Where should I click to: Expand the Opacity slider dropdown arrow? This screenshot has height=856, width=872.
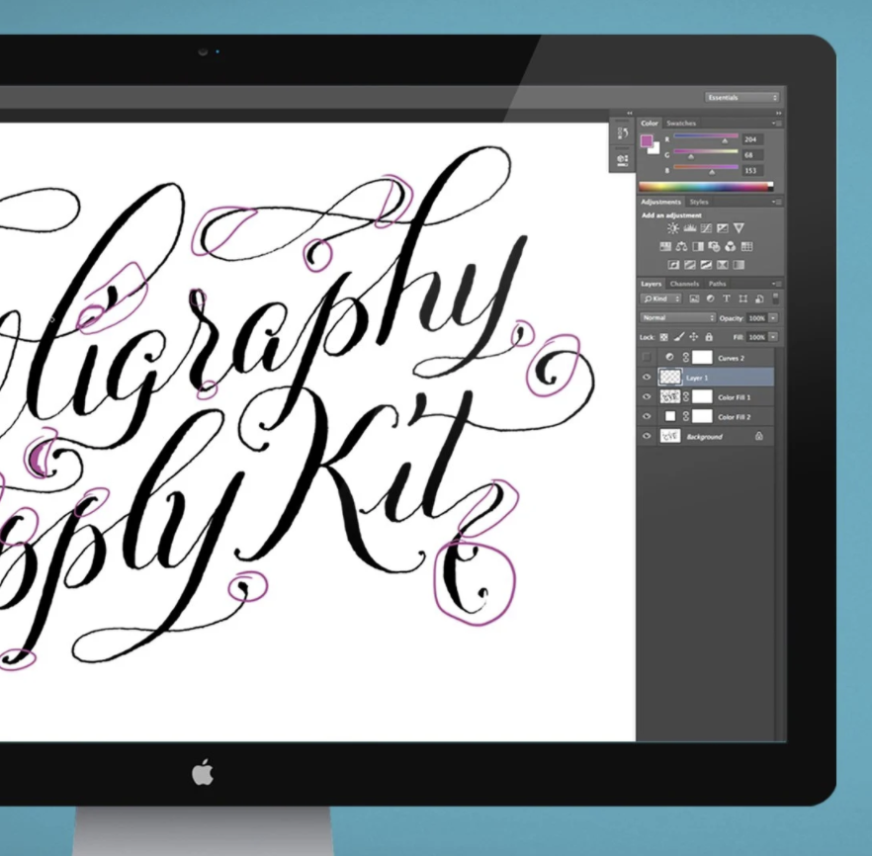click(x=772, y=317)
